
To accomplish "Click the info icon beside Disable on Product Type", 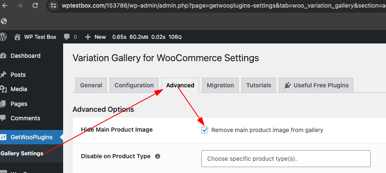I will point(158,156).
